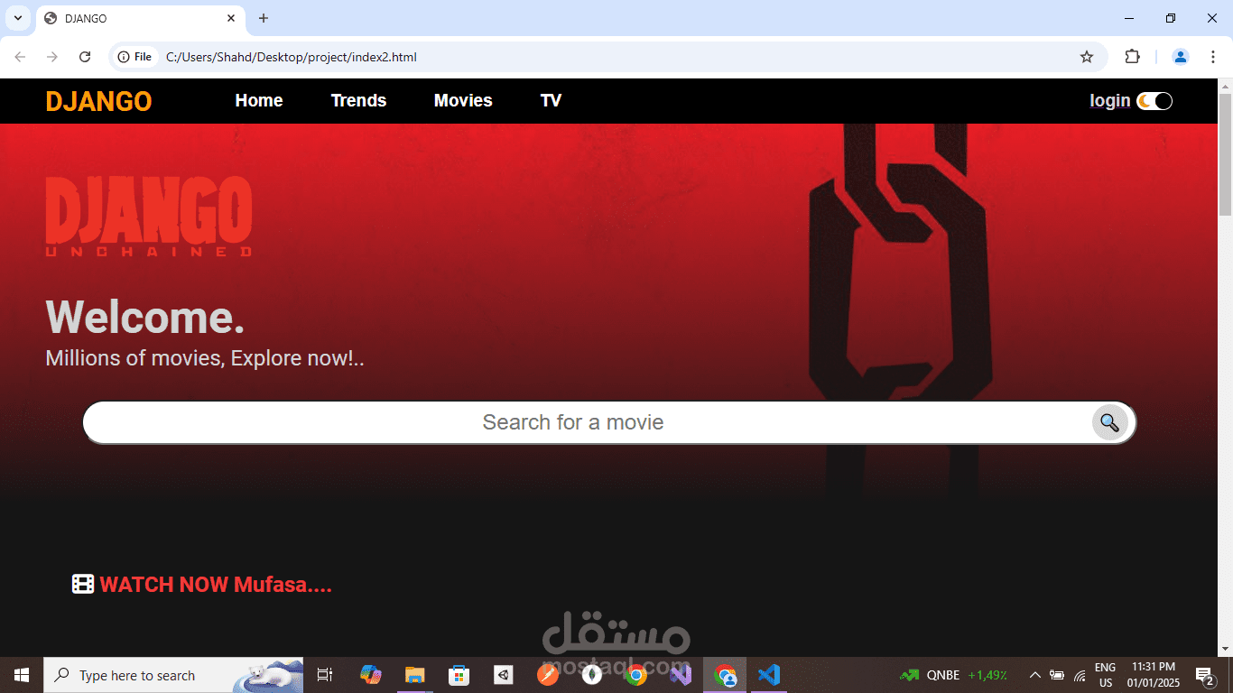Click the address bar URL text

coord(292,57)
